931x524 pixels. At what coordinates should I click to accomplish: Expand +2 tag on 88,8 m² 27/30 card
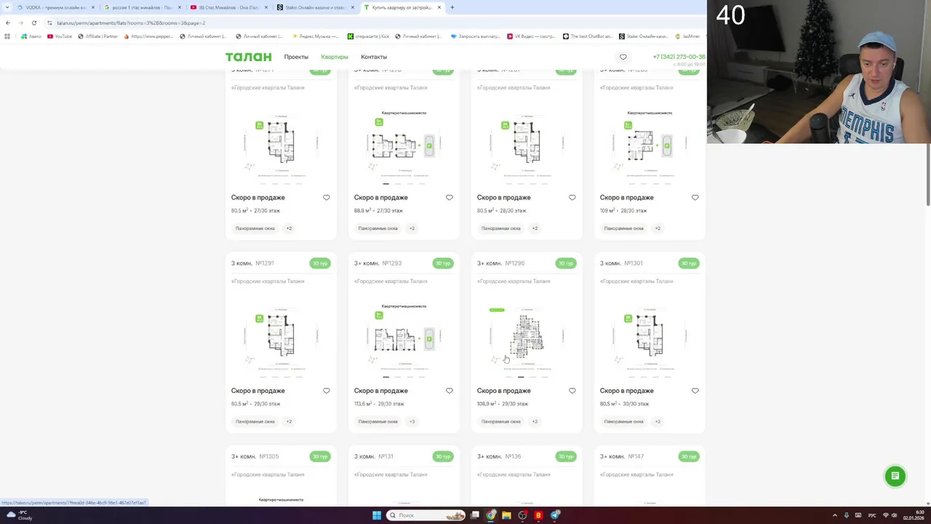tap(412, 229)
